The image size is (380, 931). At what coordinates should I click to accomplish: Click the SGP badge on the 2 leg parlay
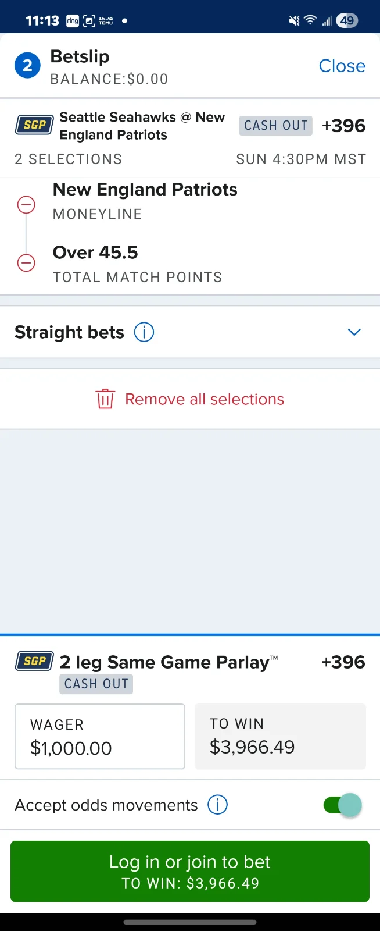[x=34, y=661]
